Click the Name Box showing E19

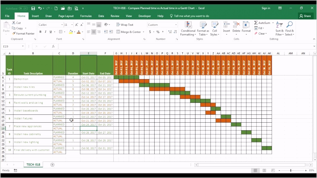(14, 46)
